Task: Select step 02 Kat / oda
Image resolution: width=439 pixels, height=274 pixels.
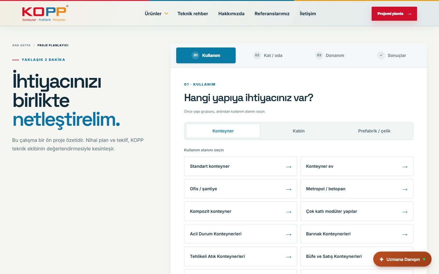Action: pos(268,55)
